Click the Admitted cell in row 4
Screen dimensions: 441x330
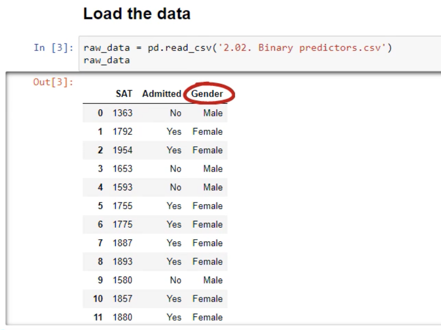176,187
